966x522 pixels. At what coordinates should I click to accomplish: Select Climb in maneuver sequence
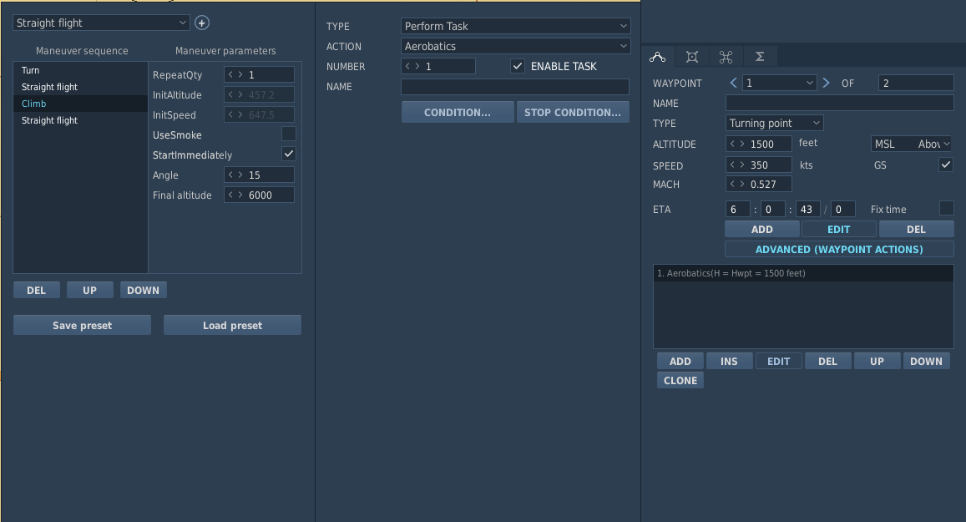click(x=81, y=104)
